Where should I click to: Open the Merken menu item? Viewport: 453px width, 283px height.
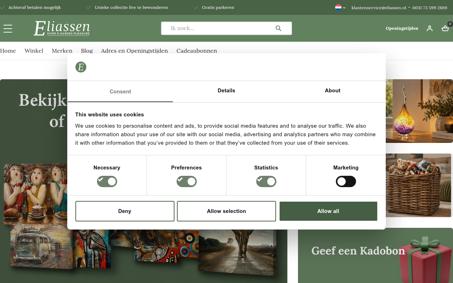[x=62, y=51]
